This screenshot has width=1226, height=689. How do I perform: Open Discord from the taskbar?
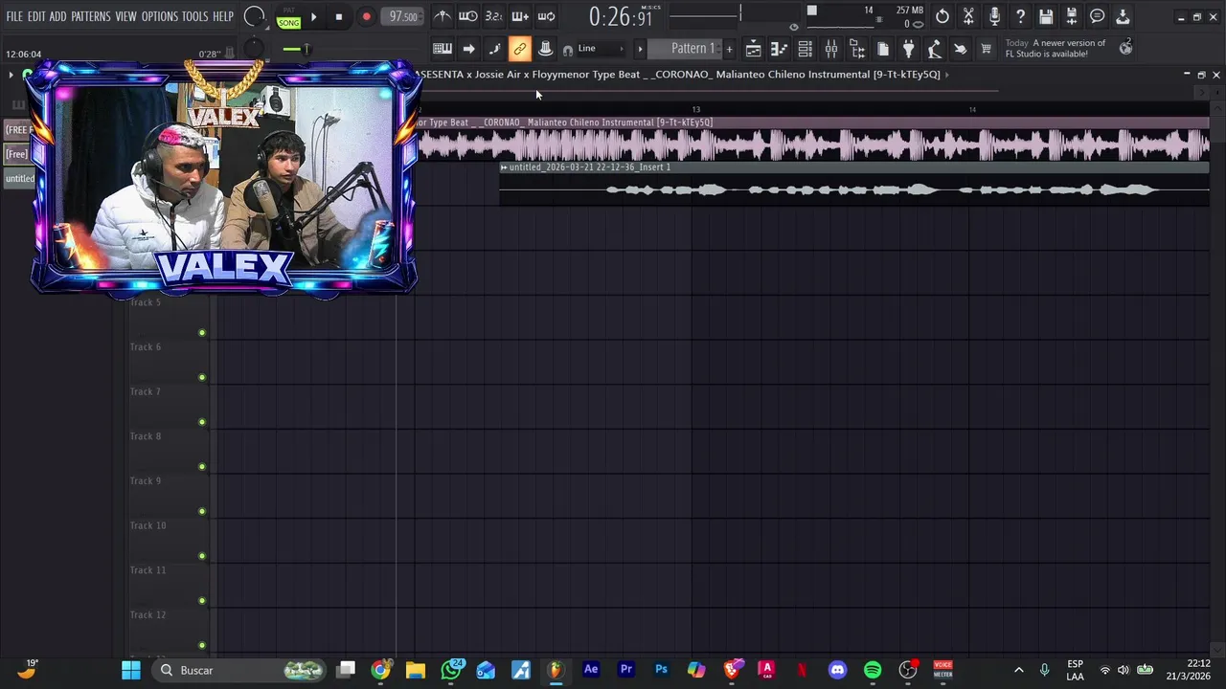coord(837,670)
